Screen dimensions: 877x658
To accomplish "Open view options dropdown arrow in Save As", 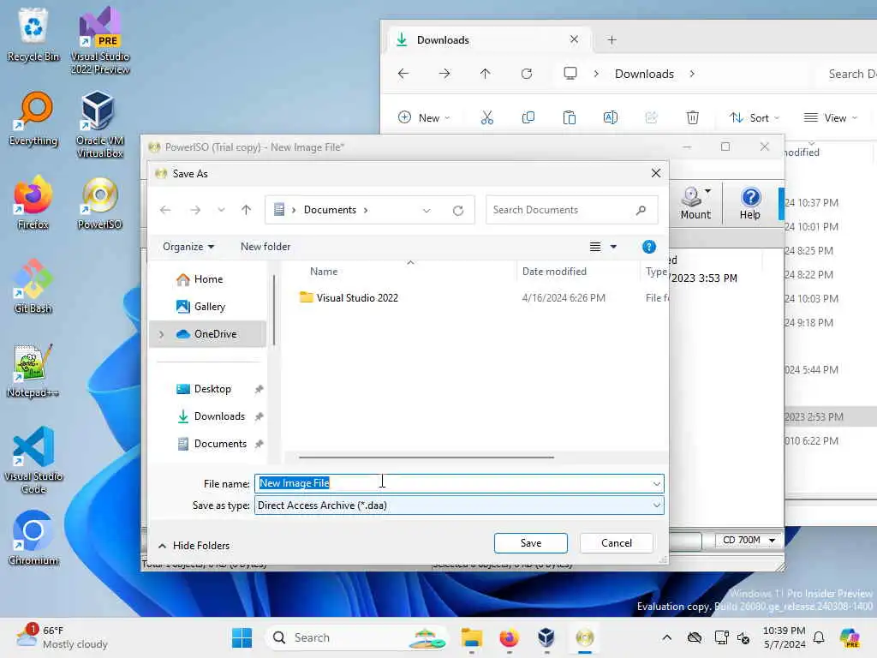I will click(x=613, y=247).
